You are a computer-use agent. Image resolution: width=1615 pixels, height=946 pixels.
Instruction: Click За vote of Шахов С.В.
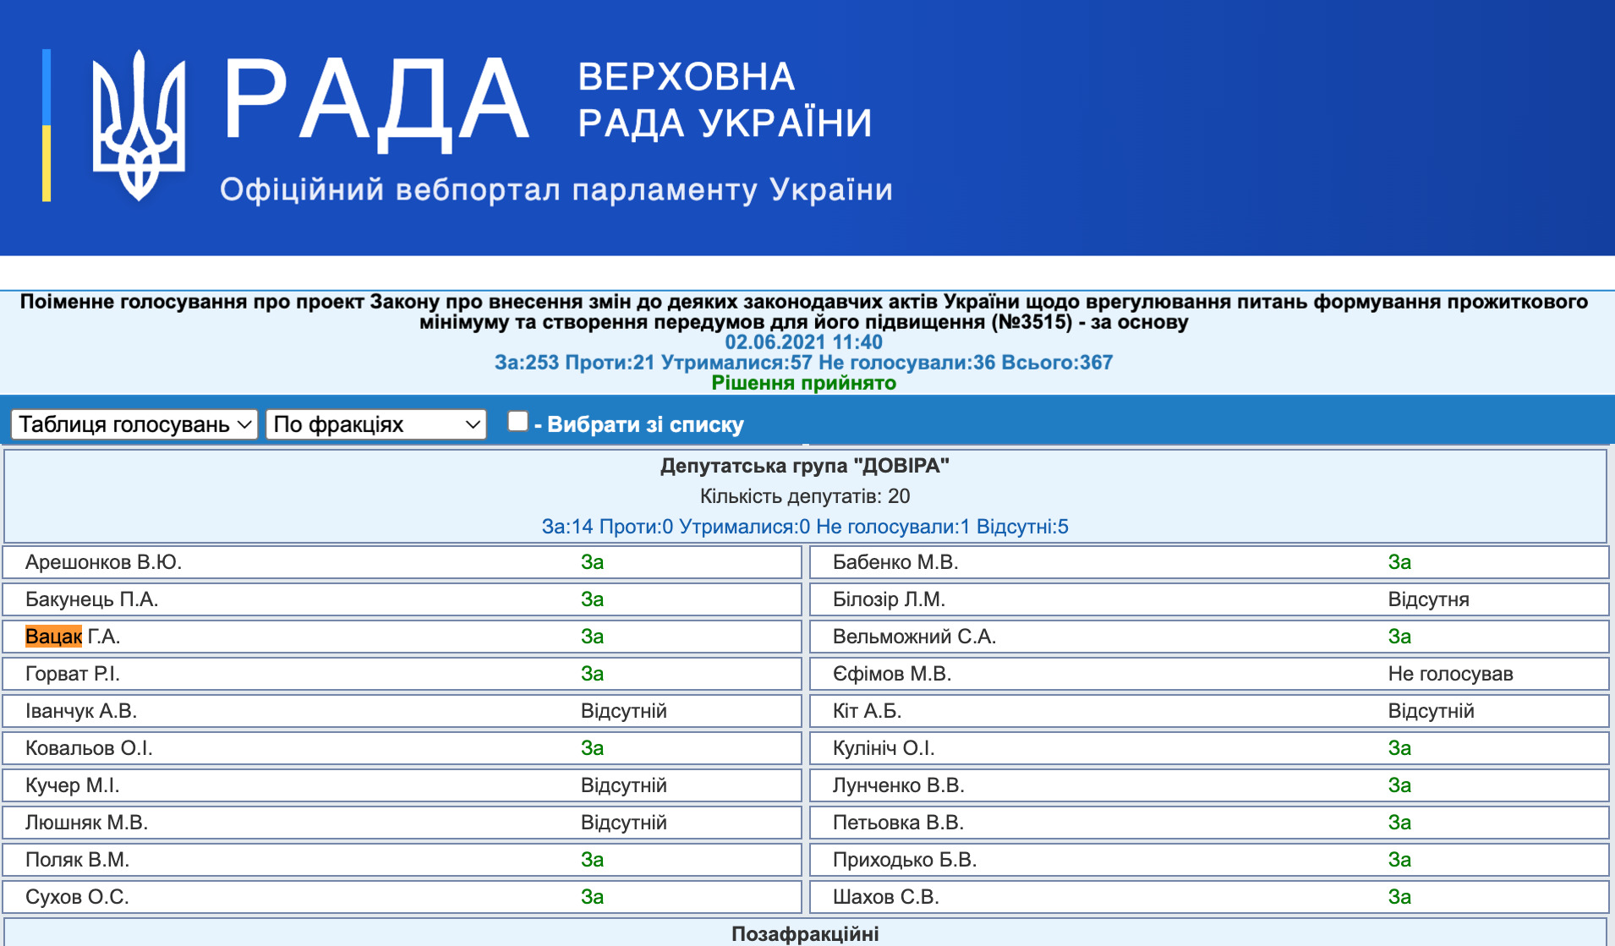pyautogui.click(x=1399, y=897)
